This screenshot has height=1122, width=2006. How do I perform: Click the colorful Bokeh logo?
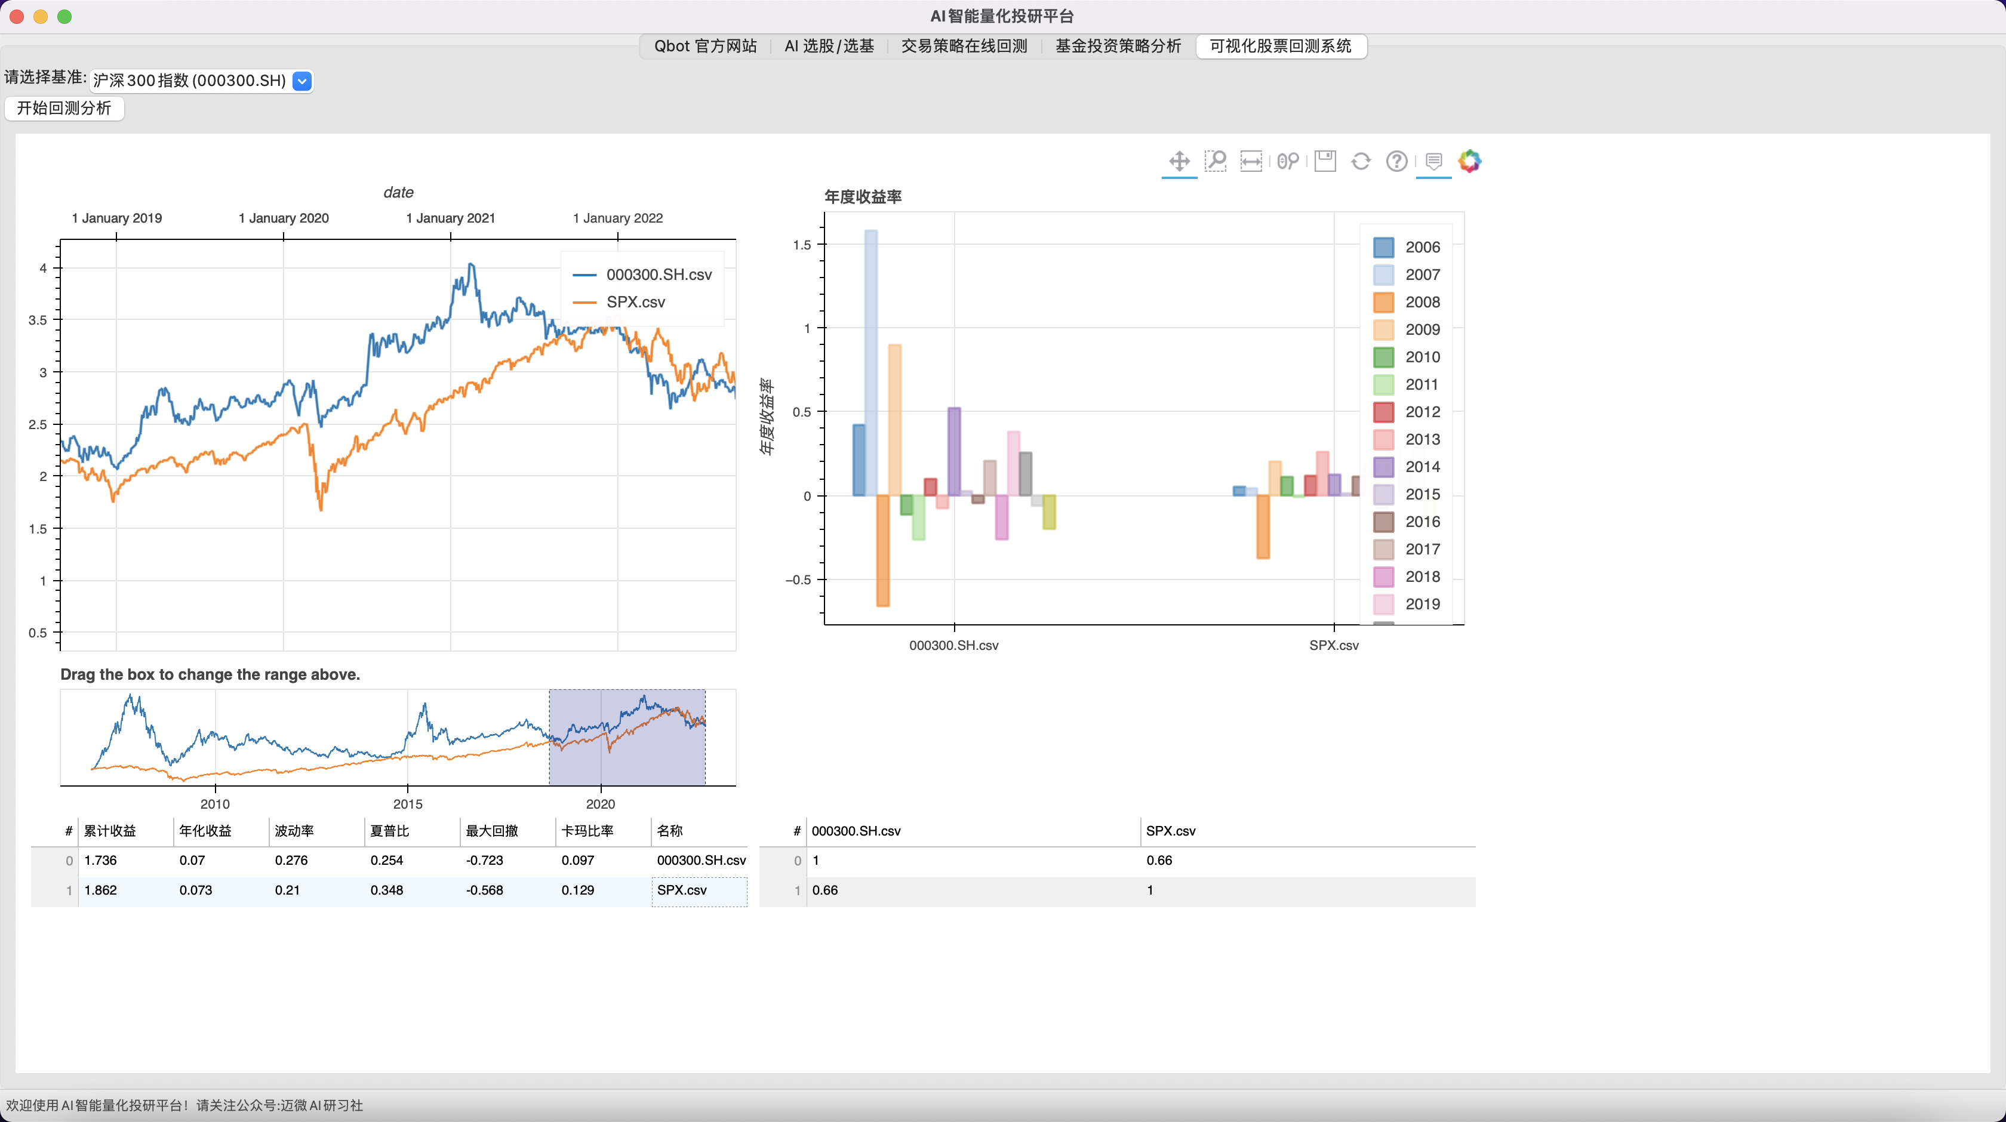point(1470,161)
